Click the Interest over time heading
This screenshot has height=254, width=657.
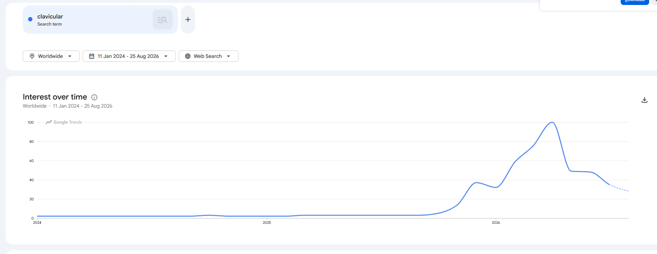(55, 97)
